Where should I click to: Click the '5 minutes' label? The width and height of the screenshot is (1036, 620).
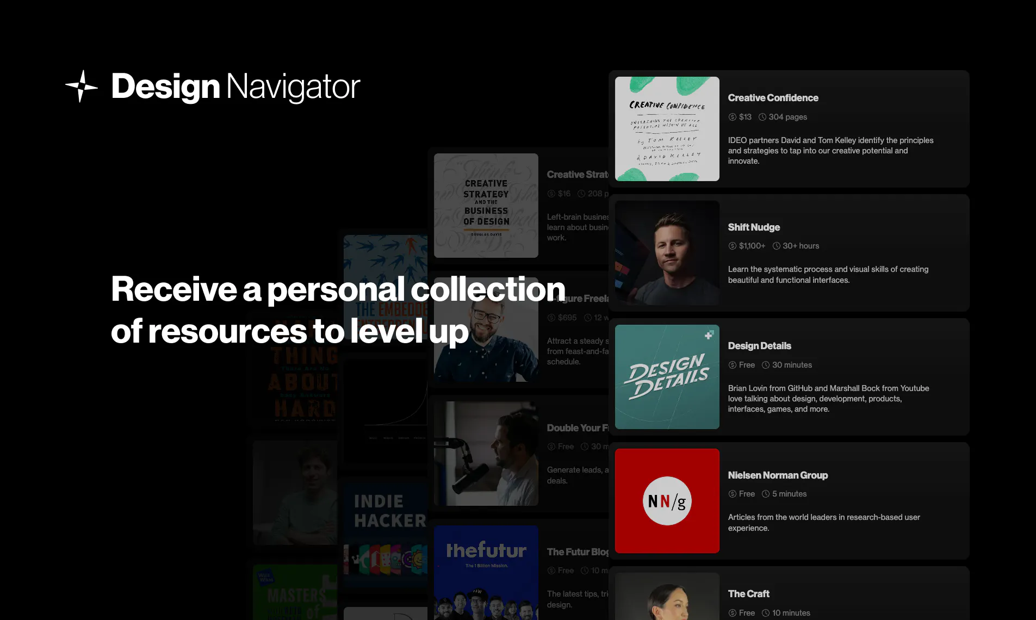pyautogui.click(x=789, y=494)
